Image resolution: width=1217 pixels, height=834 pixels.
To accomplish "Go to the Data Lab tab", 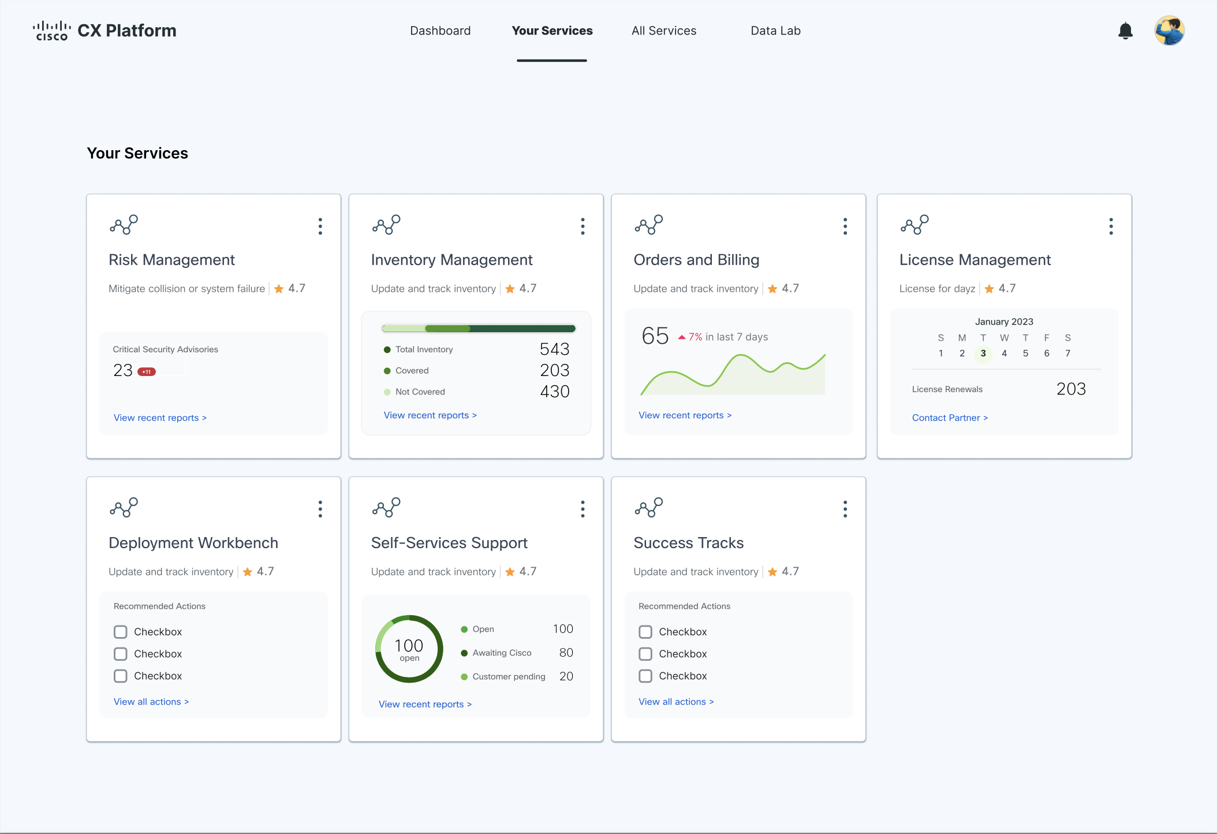I will coord(775,31).
